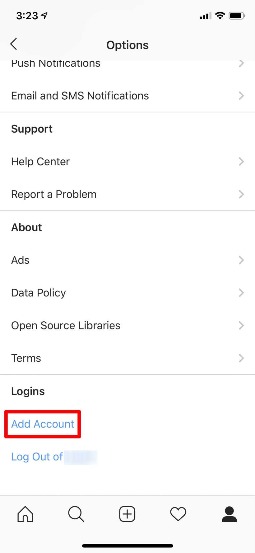Tap the battery indicator in status bar
Image resolution: width=255 pixels, height=553 pixels.
[237, 16]
